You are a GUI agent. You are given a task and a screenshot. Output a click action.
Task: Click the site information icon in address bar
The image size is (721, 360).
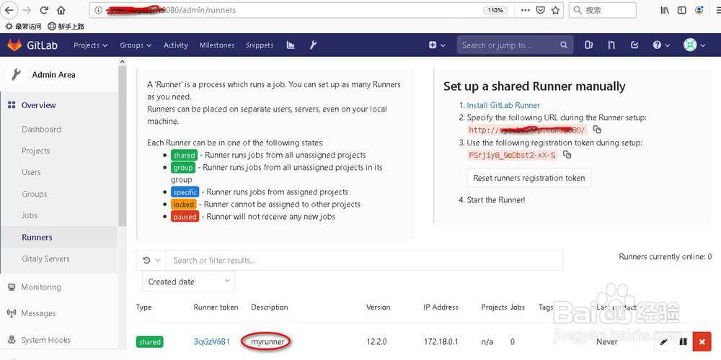[98, 9]
